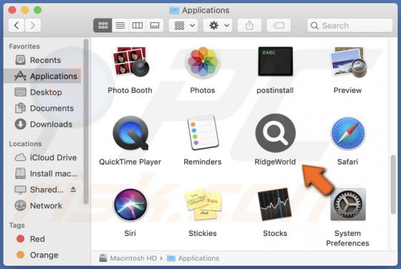Open the Reminders app icon
Screen dimensions: 401x269
point(203,133)
